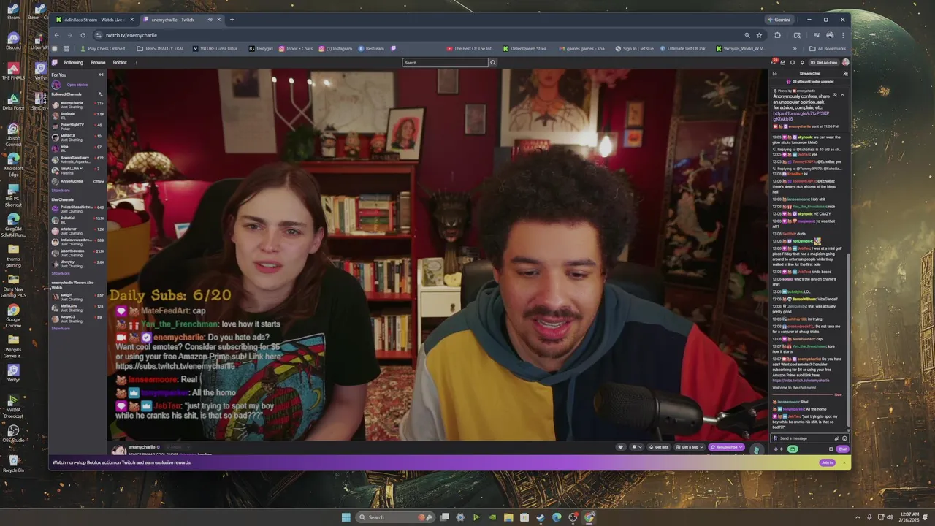Show more under viewers also watch
Screen dimensions: 935x526
(x=61, y=329)
